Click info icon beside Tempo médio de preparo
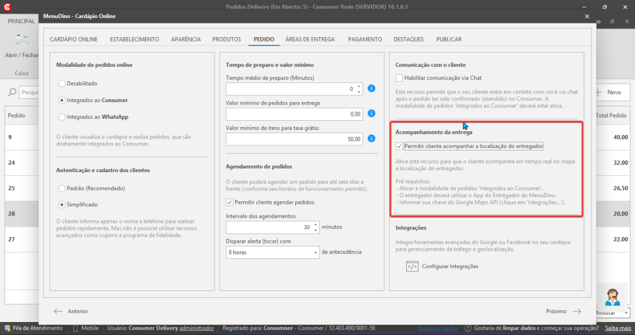 pyautogui.click(x=371, y=88)
